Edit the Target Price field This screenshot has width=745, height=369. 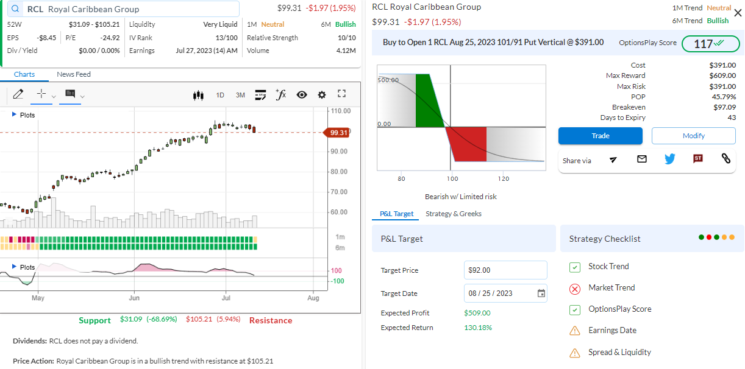tap(505, 270)
